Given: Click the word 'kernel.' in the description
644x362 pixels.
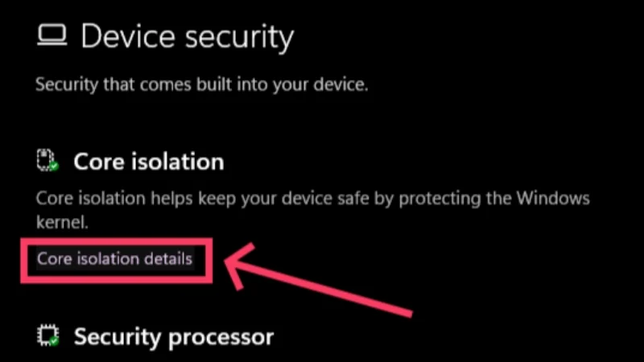Looking at the screenshot, I should coord(62,222).
